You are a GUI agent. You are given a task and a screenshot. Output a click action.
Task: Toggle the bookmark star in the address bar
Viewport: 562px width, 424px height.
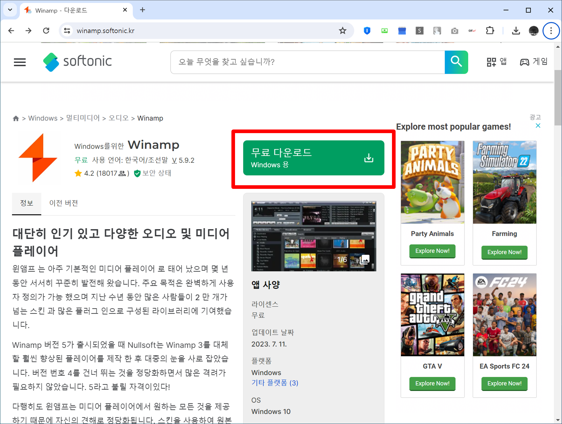(343, 31)
